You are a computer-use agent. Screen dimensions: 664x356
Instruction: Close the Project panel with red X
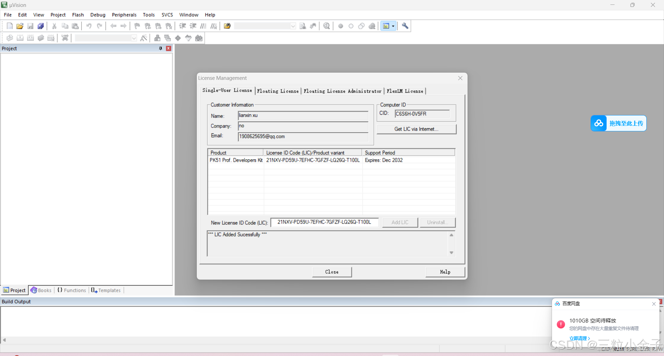click(168, 48)
